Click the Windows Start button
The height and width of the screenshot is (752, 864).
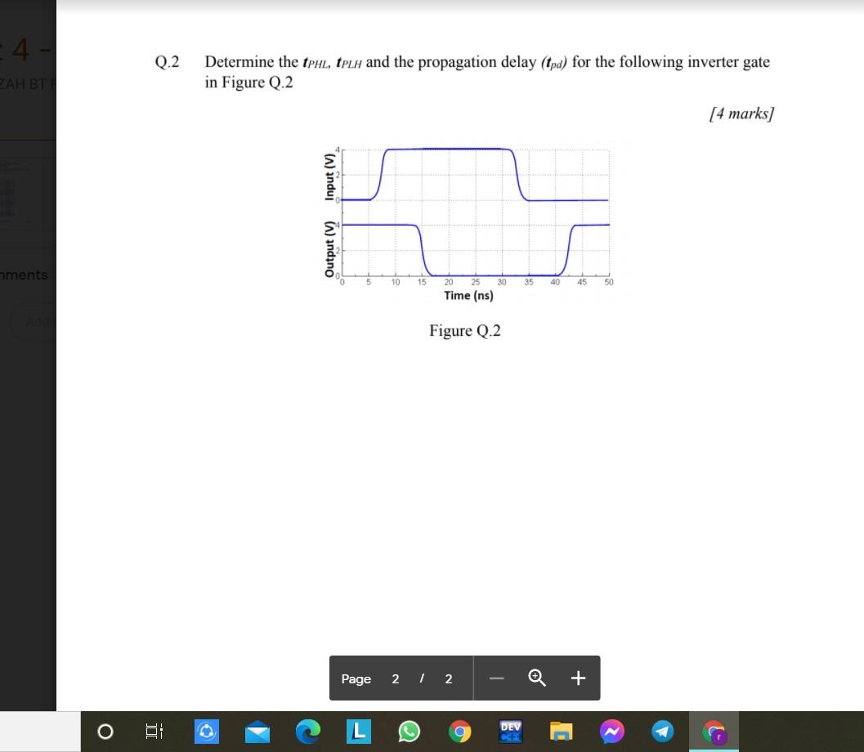pos(105,732)
